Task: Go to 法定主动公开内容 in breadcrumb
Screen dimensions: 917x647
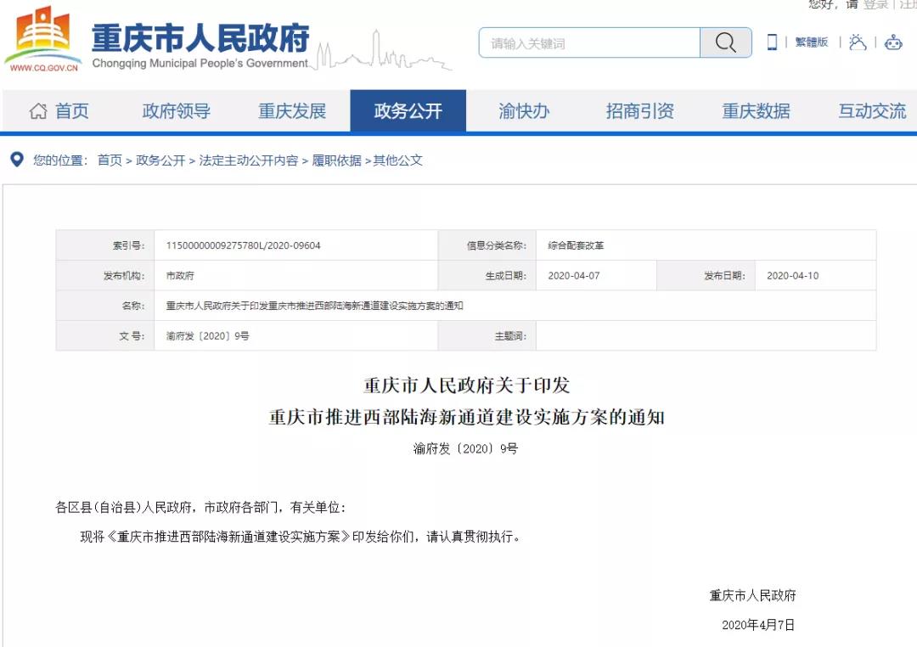Action: click(x=249, y=160)
